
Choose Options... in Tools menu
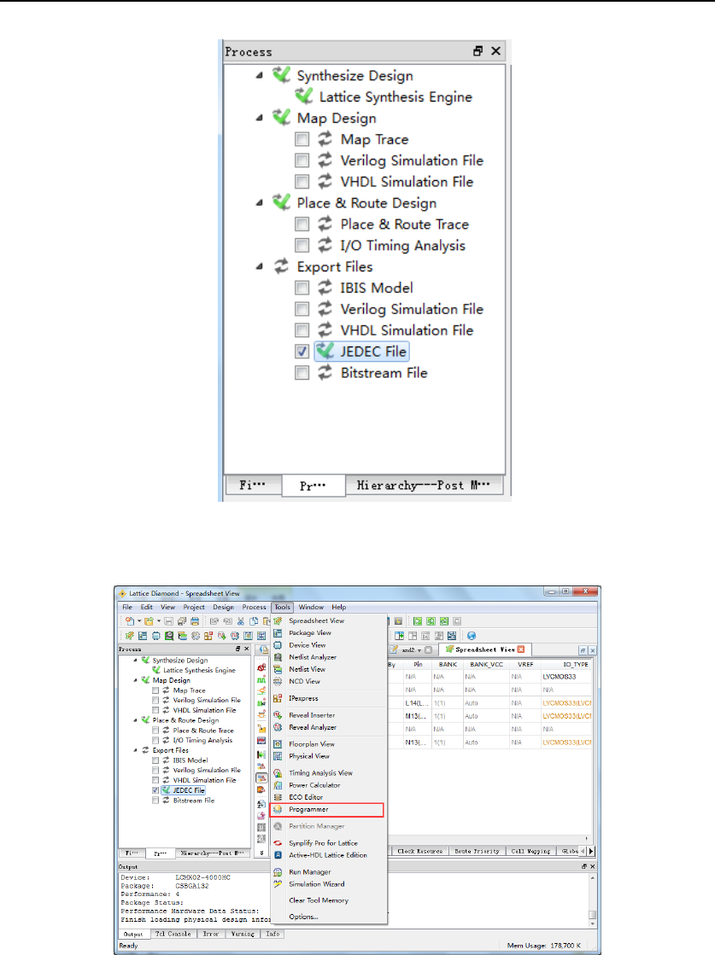pyautogui.click(x=303, y=917)
